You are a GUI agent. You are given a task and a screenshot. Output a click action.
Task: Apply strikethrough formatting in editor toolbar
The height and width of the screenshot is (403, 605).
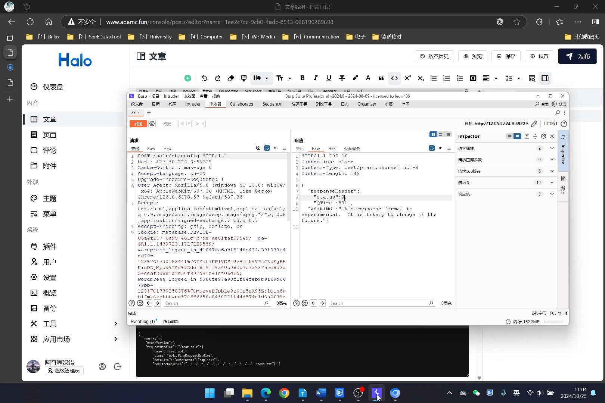click(x=342, y=78)
